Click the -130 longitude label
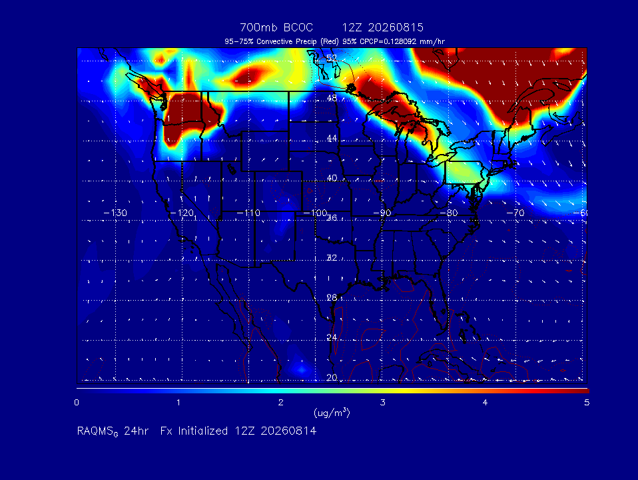 coord(115,213)
